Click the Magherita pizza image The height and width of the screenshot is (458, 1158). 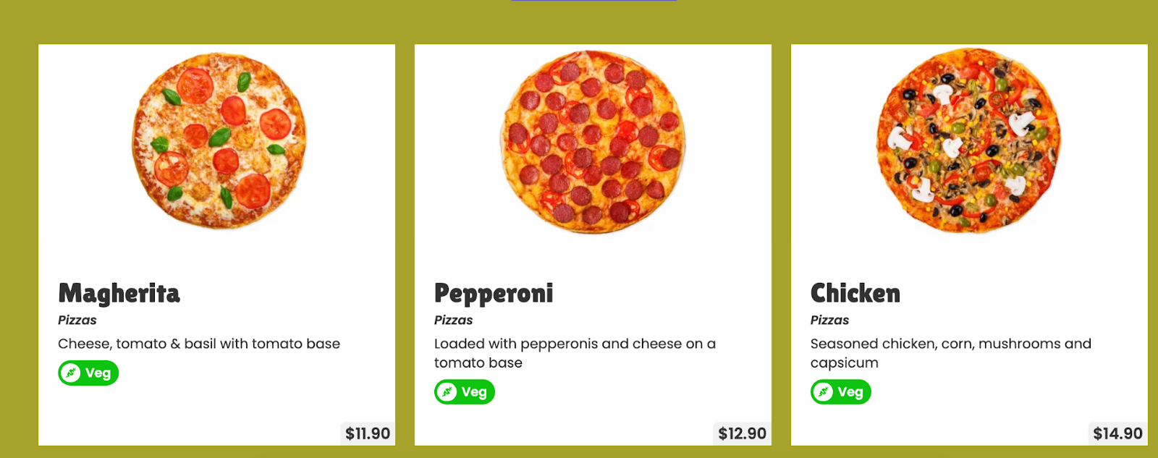pyautogui.click(x=219, y=141)
